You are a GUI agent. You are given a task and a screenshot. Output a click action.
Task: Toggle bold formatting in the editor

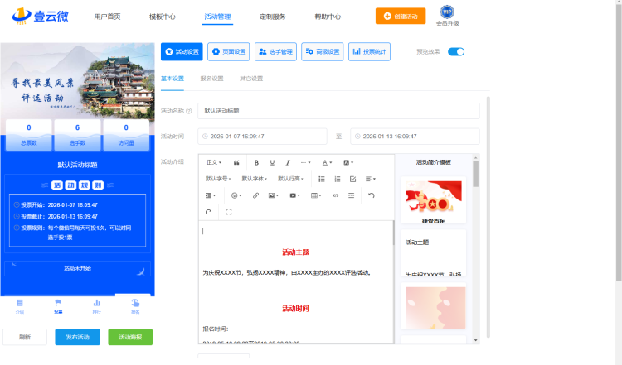257,162
